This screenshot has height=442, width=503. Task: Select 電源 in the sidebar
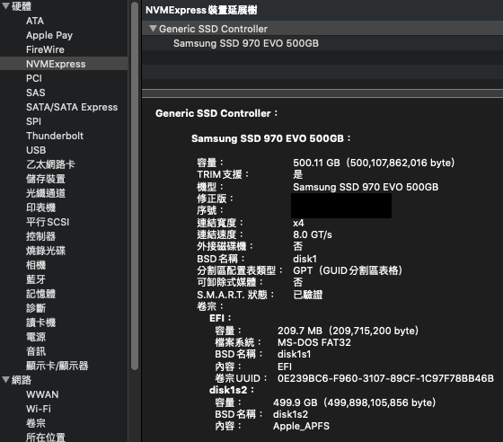click(36, 337)
